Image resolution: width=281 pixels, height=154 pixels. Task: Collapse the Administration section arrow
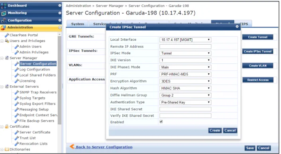coord(60,28)
